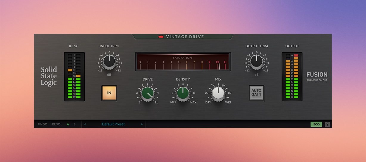Image resolution: width=366 pixels, height=162 pixels.
Task: Switch to preset slot B
Action: click(x=75, y=124)
